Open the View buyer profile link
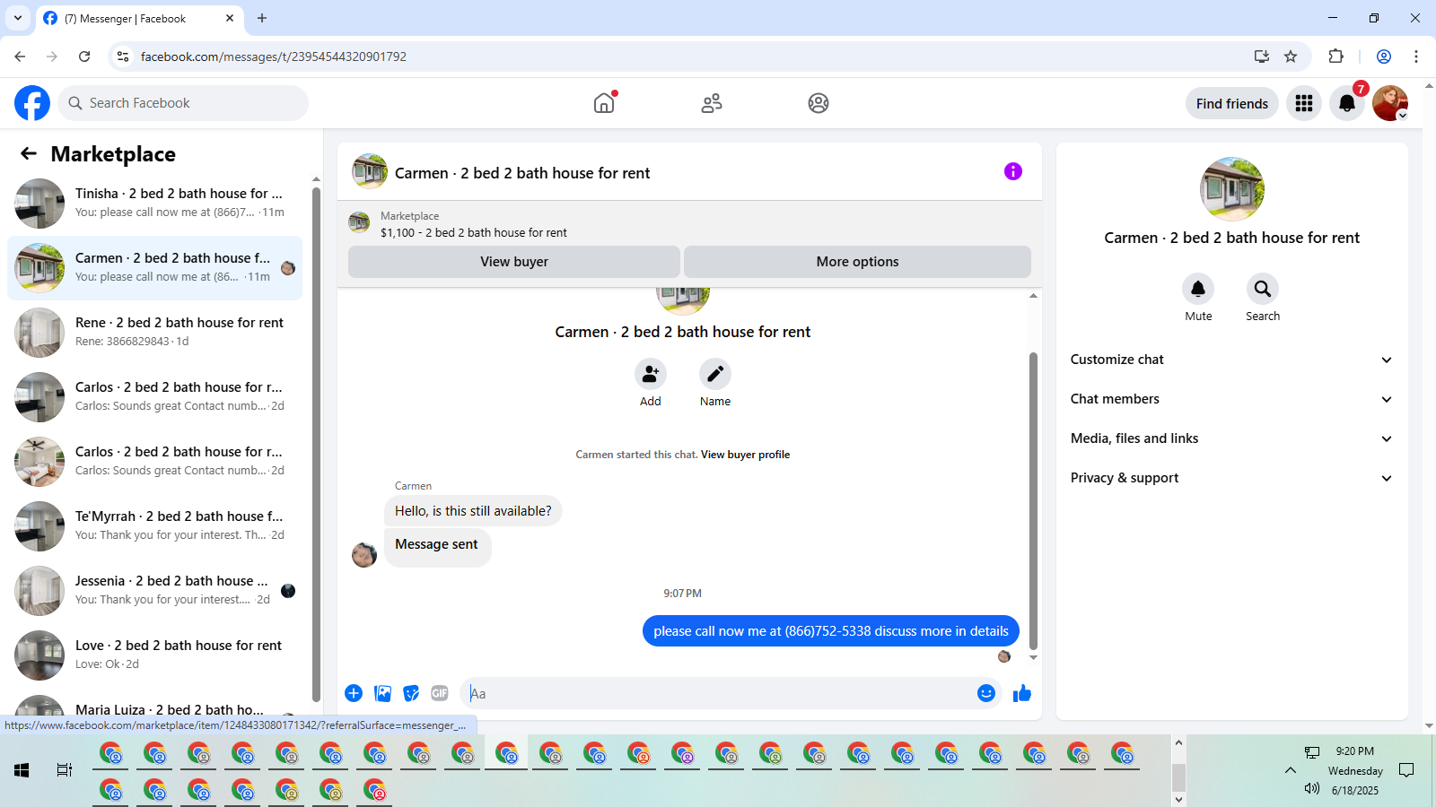 coord(745,455)
